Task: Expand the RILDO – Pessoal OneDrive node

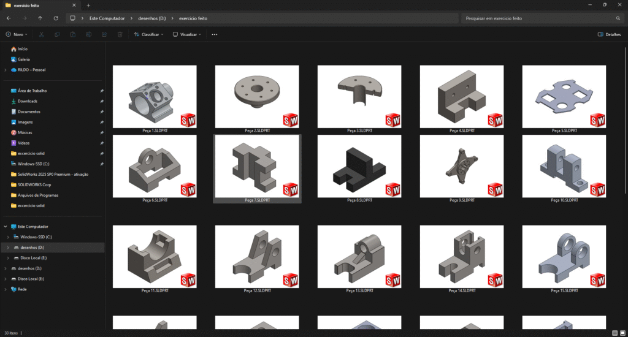Action: pyautogui.click(x=6, y=70)
